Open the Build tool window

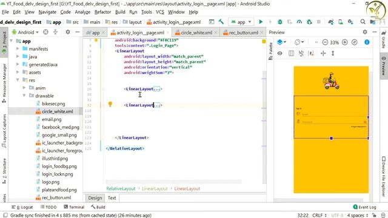[x=98, y=207]
